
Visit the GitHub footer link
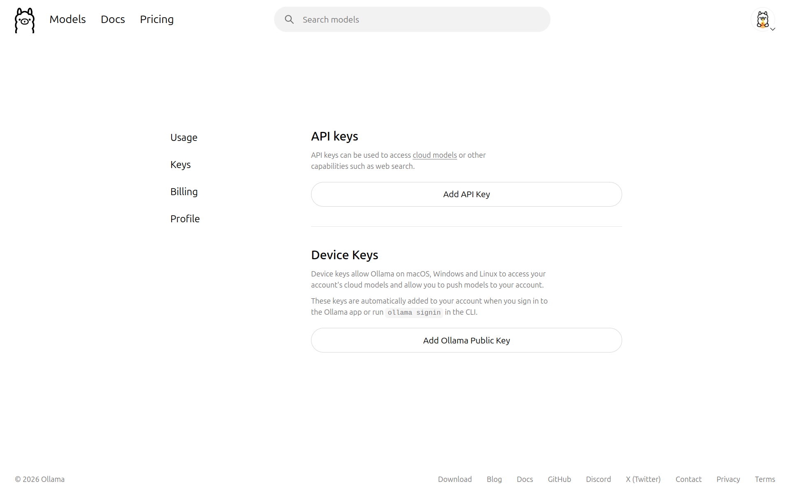559,479
